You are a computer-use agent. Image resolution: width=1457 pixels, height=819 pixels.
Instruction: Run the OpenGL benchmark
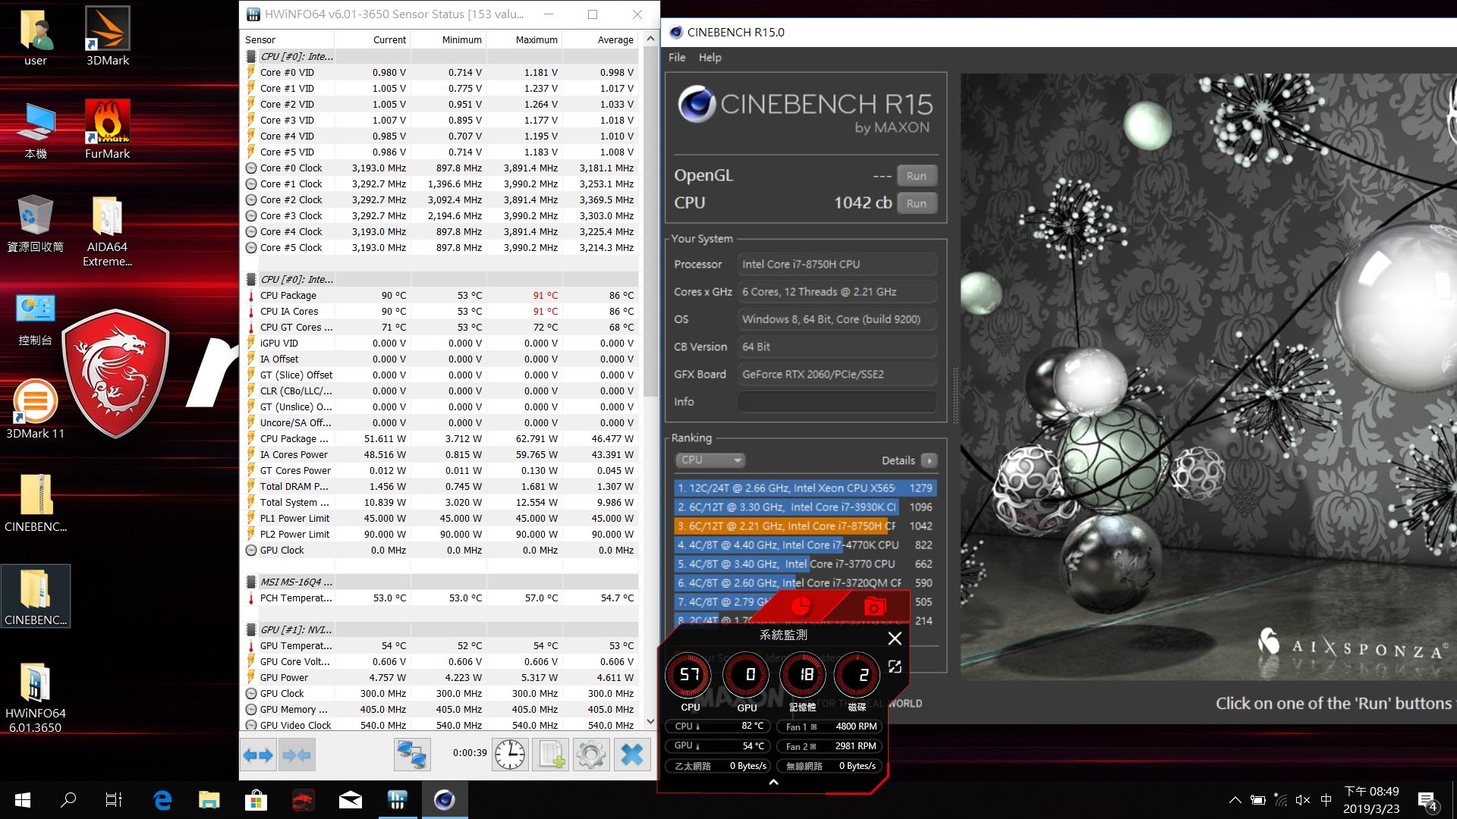pyautogui.click(x=916, y=176)
